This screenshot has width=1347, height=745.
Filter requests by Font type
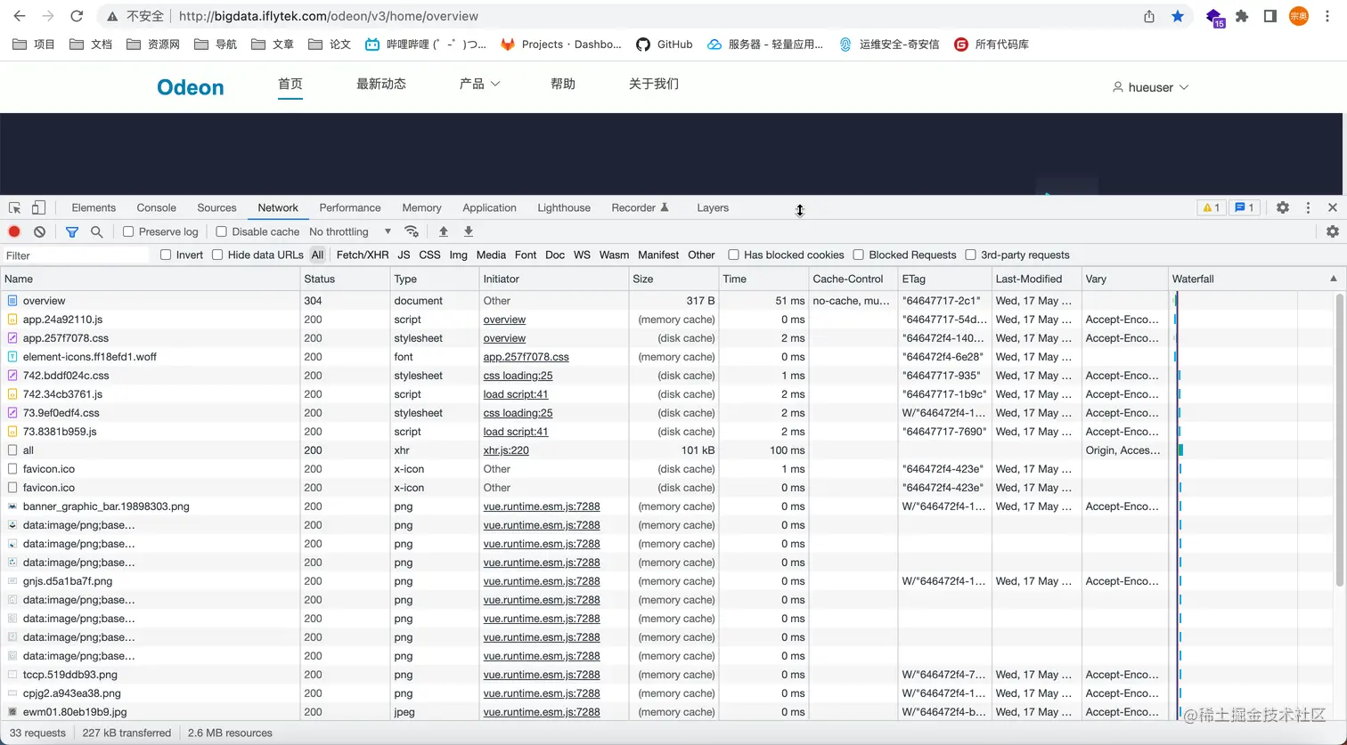[526, 255]
